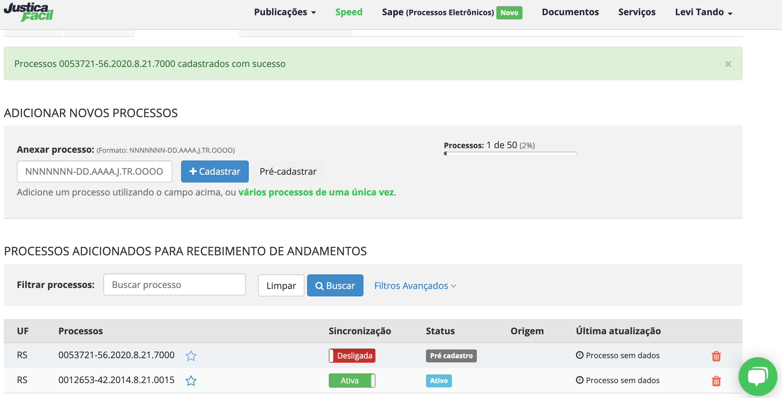The height and width of the screenshot is (398, 782).
Task: Open the Publicações dropdown menu
Action: coord(285,12)
